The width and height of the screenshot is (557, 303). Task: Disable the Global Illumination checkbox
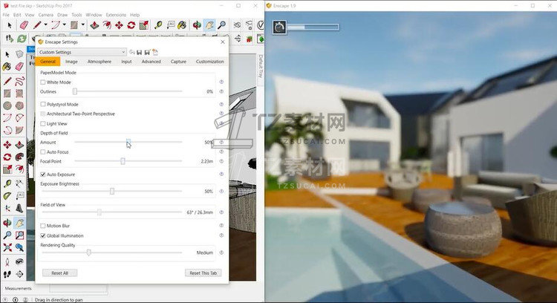43,235
